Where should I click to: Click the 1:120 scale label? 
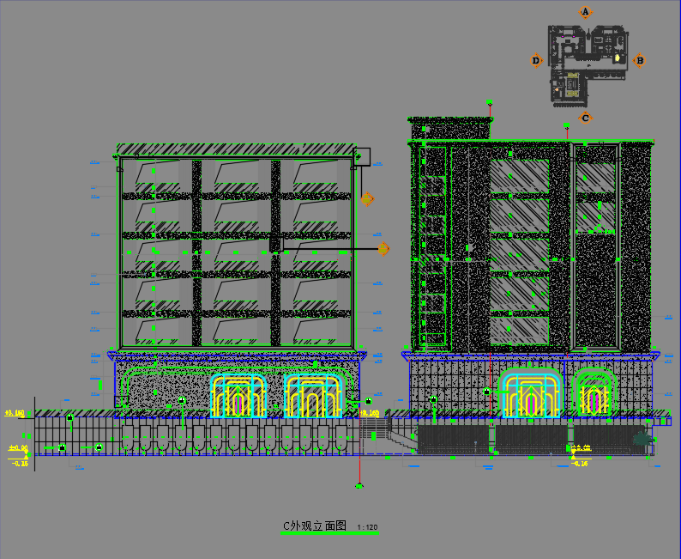(x=367, y=527)
